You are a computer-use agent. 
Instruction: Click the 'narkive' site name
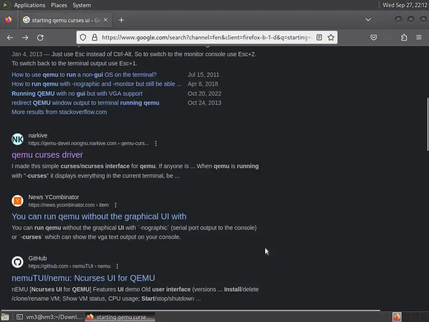(x=38, y=135)
